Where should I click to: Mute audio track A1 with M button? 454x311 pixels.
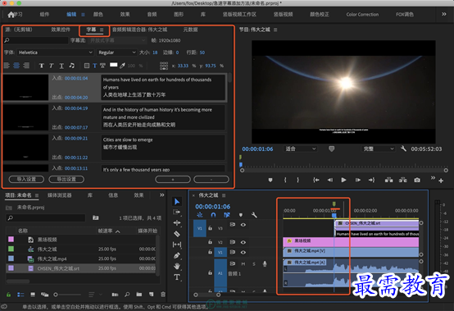243,263
